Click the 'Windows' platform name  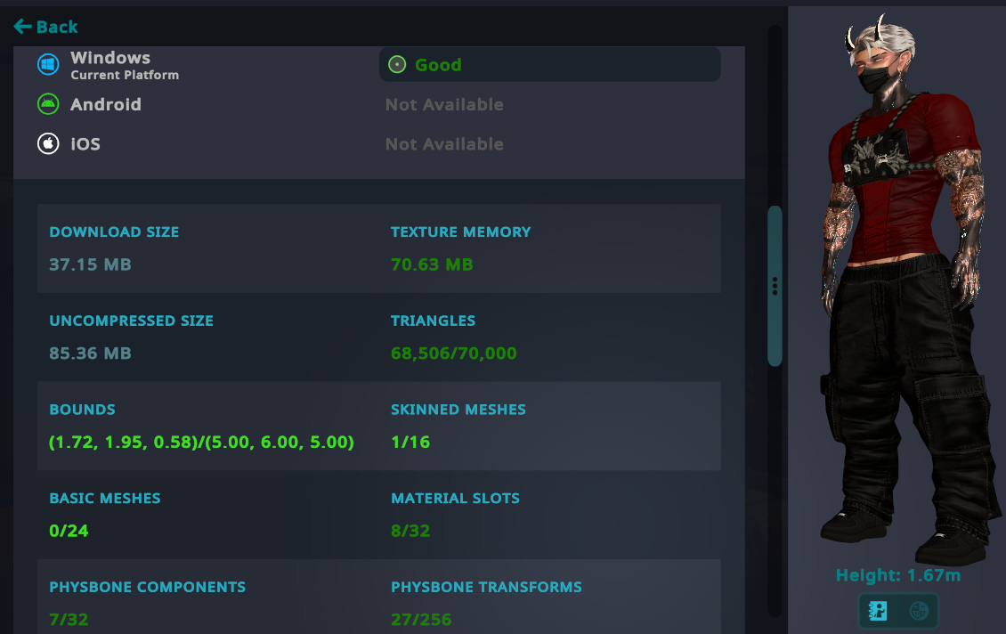coord(110,58)
